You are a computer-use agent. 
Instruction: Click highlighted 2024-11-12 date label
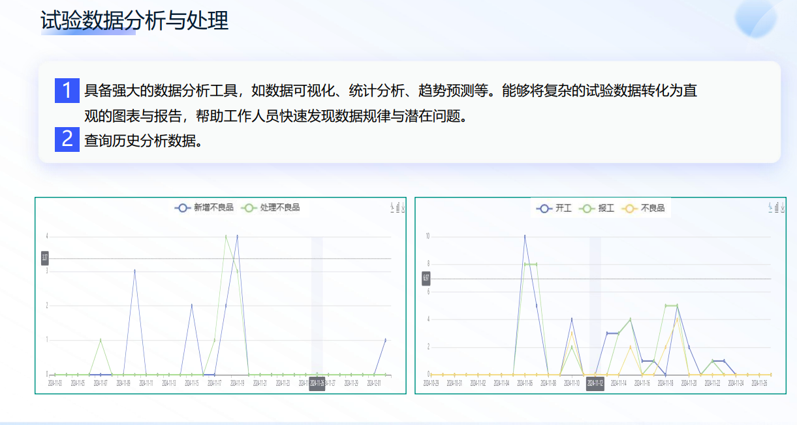(x=595, y=384)
